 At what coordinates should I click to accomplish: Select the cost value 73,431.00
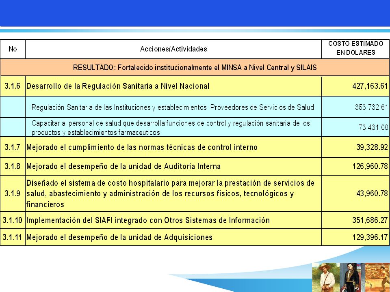(x=373, y=128)
